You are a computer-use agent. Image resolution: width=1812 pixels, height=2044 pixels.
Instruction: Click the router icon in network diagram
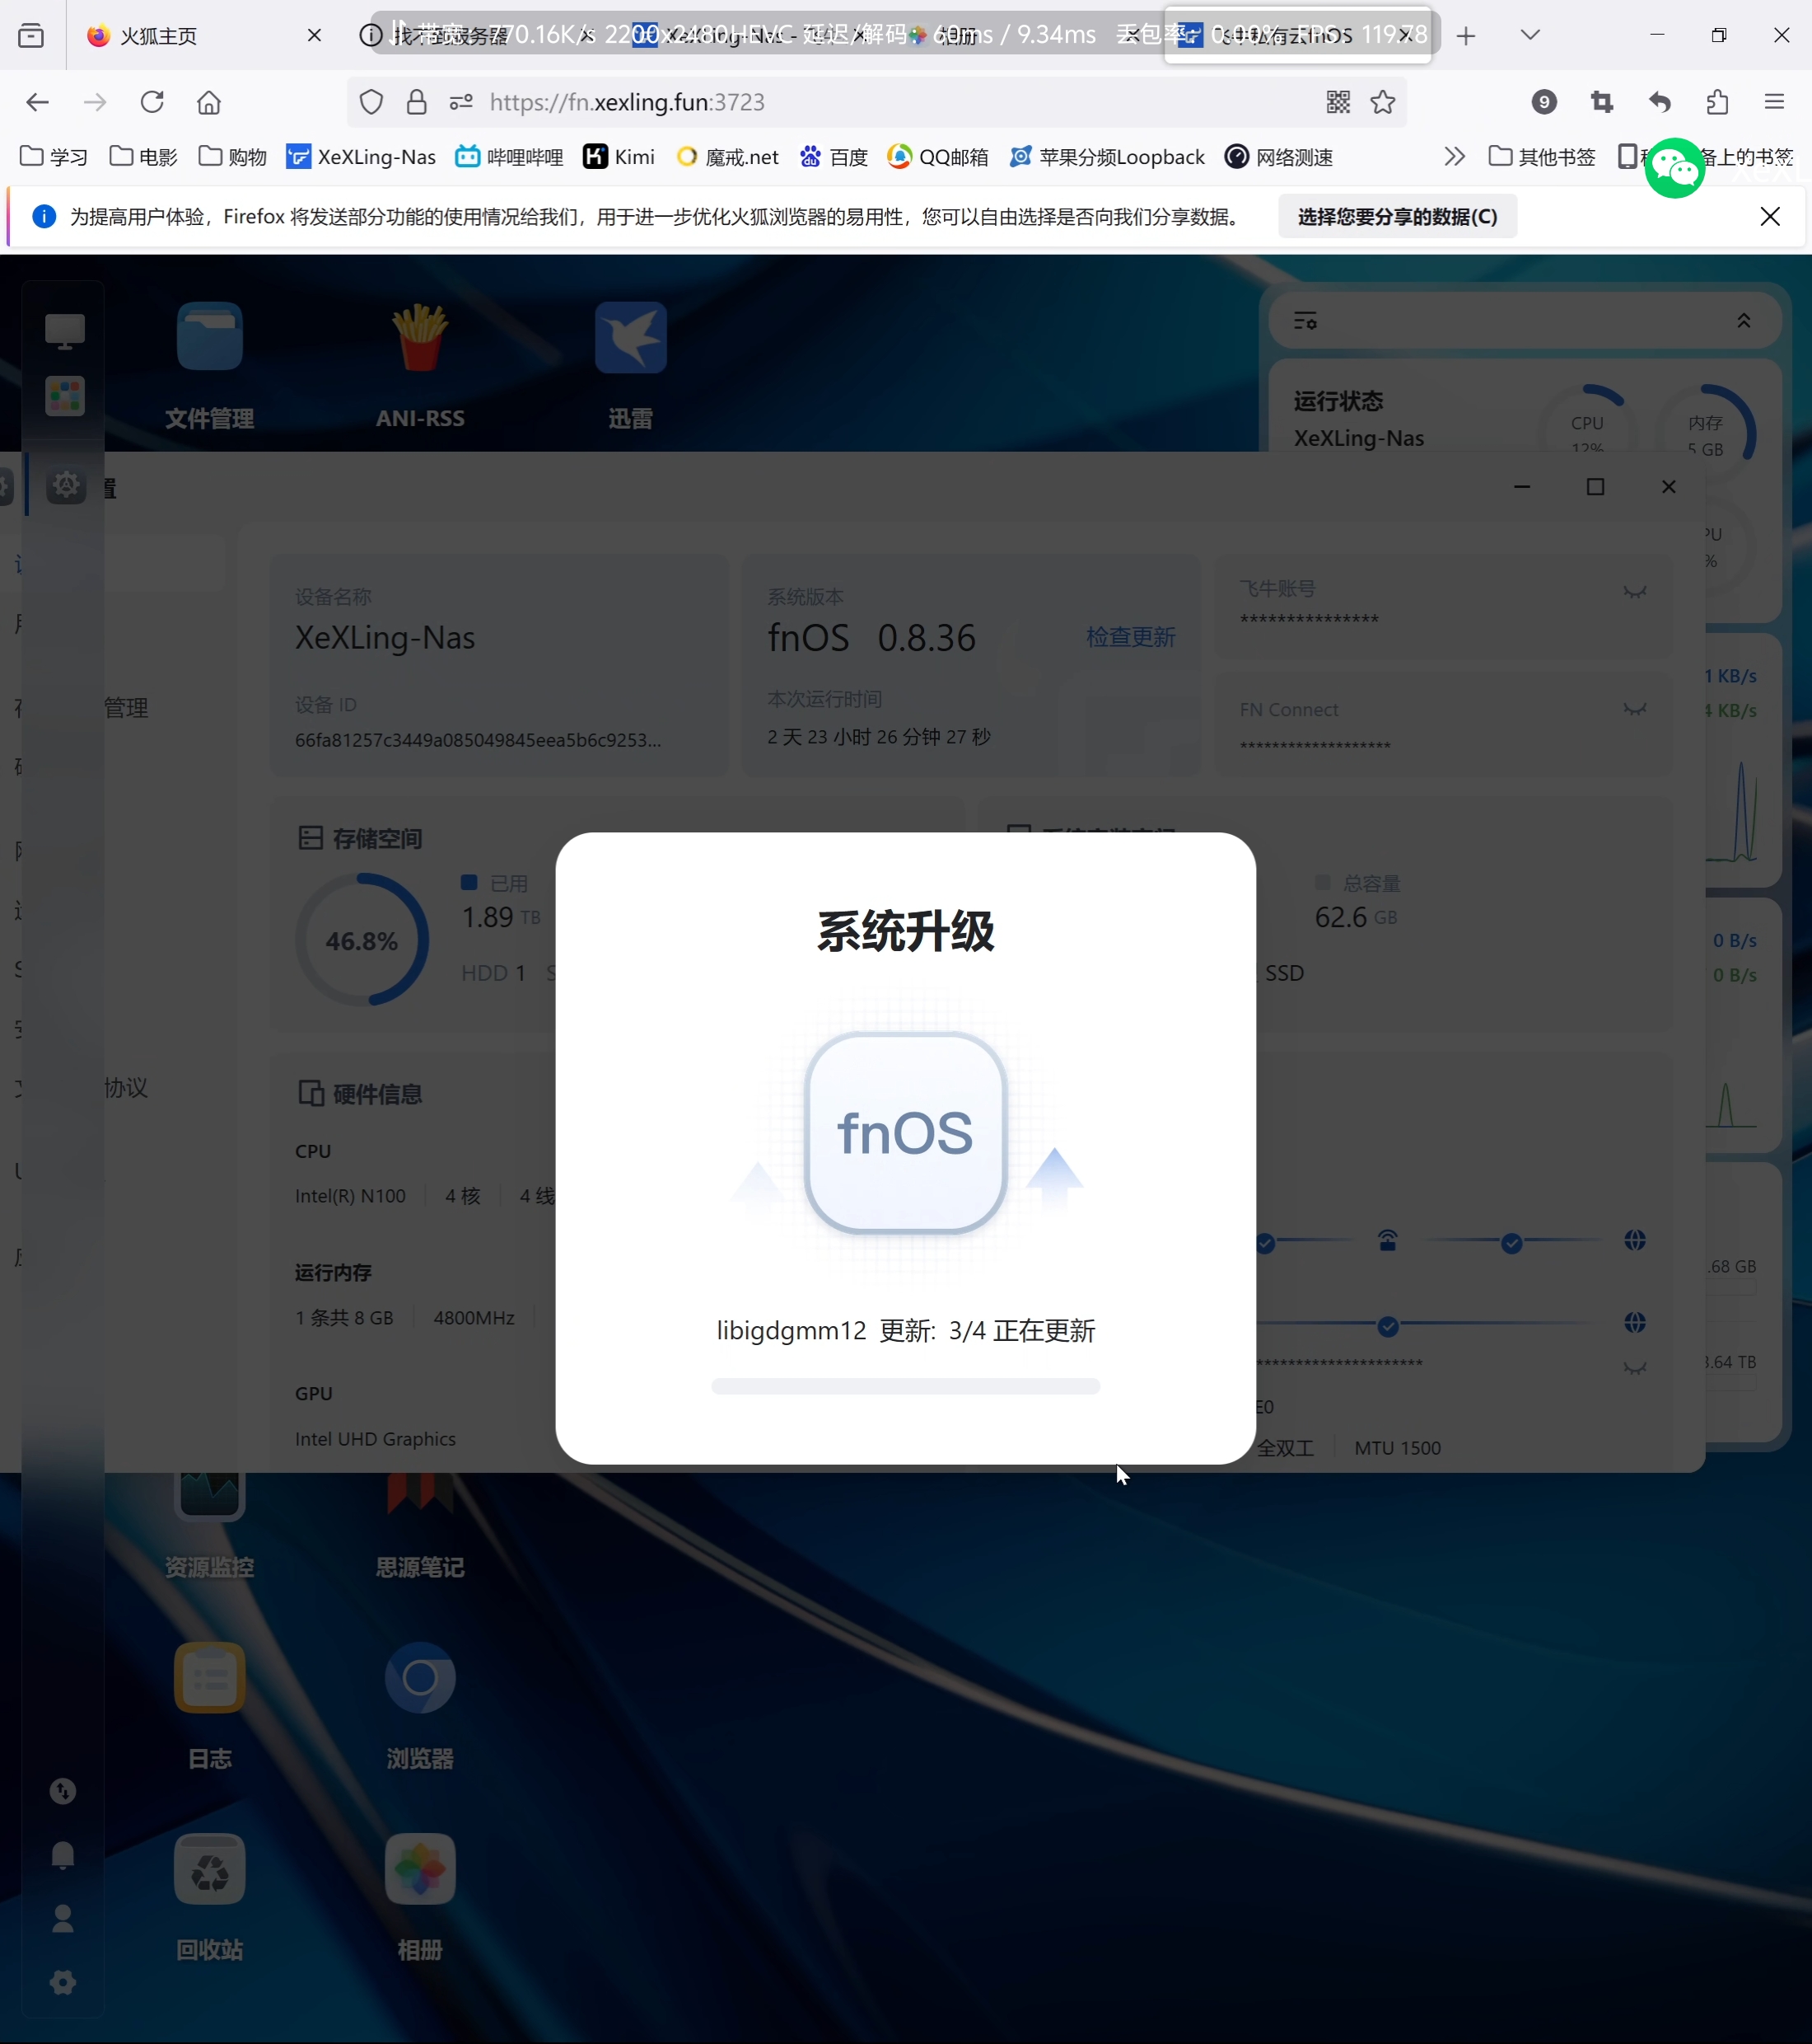[1387, 1241]
